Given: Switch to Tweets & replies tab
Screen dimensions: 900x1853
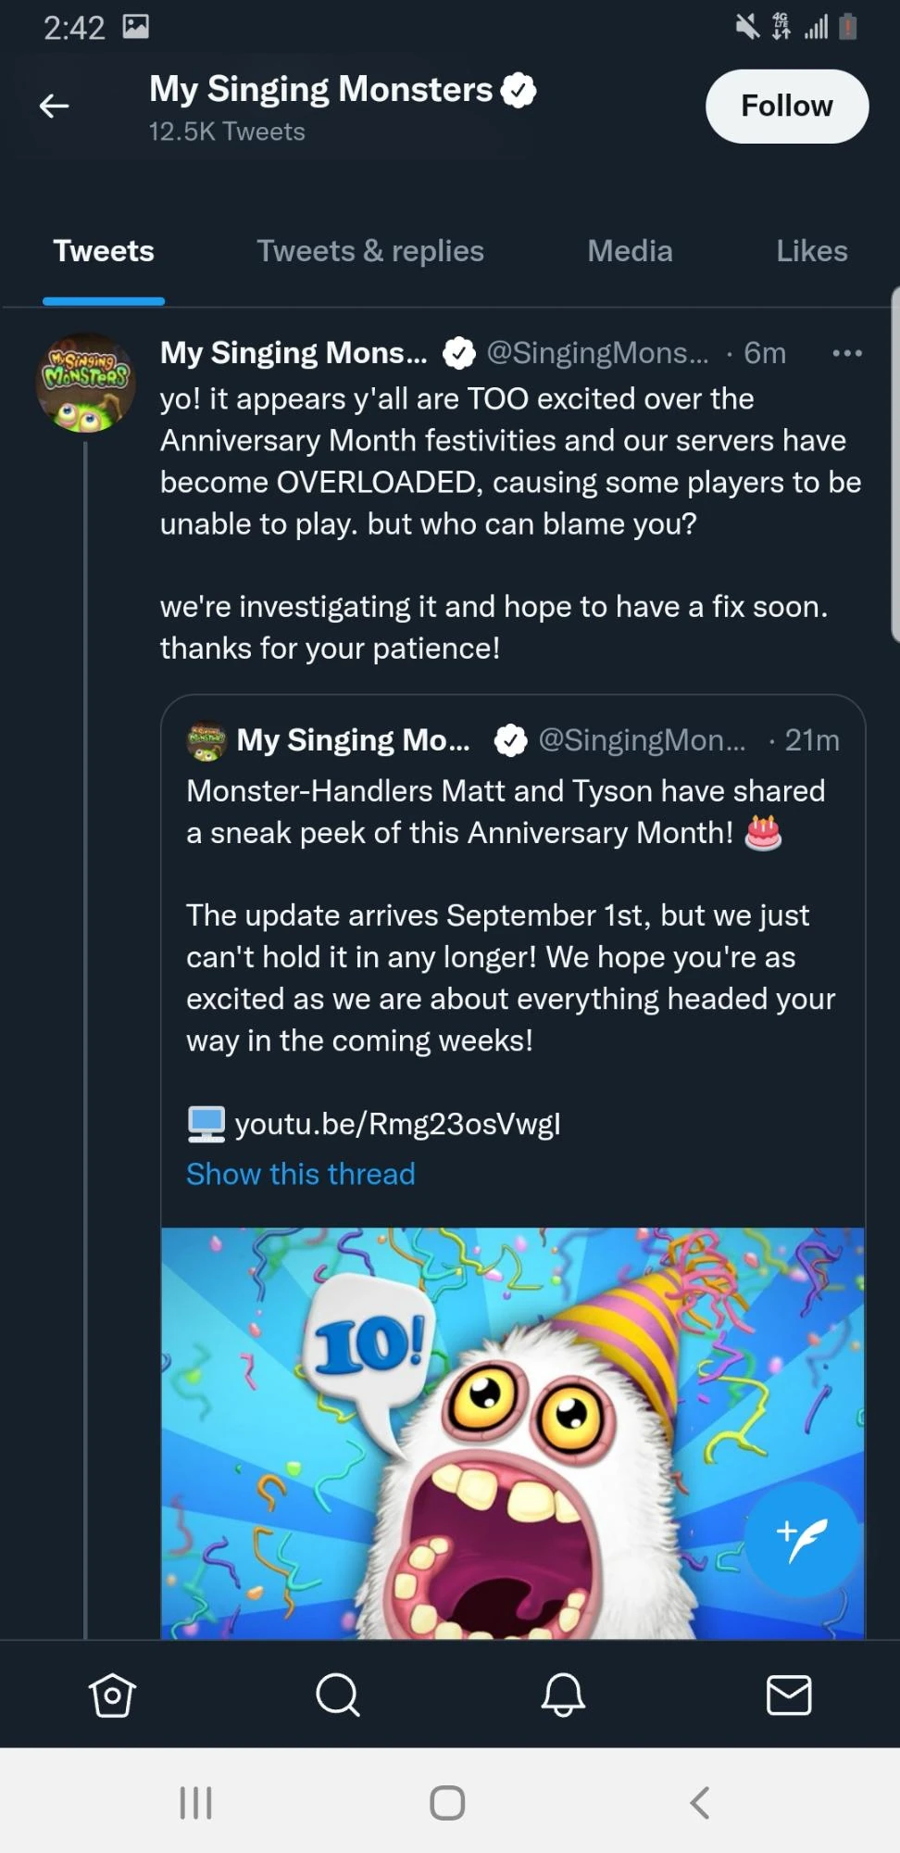Looking at the screenshot, I should point(369,251).
